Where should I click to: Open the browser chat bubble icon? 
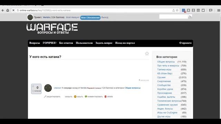[x=211, y=10]
